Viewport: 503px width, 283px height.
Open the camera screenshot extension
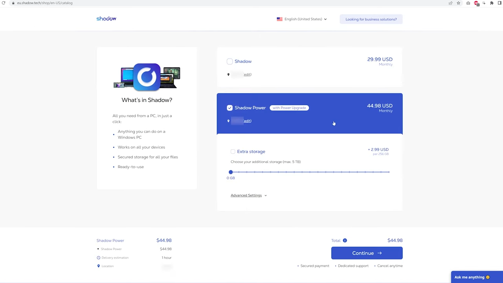pos(468,3)
